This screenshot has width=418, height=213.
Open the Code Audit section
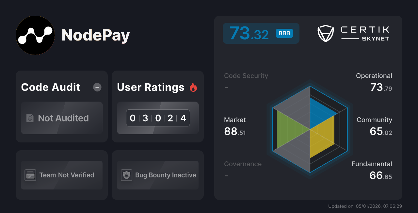click(x=50, y=87)
